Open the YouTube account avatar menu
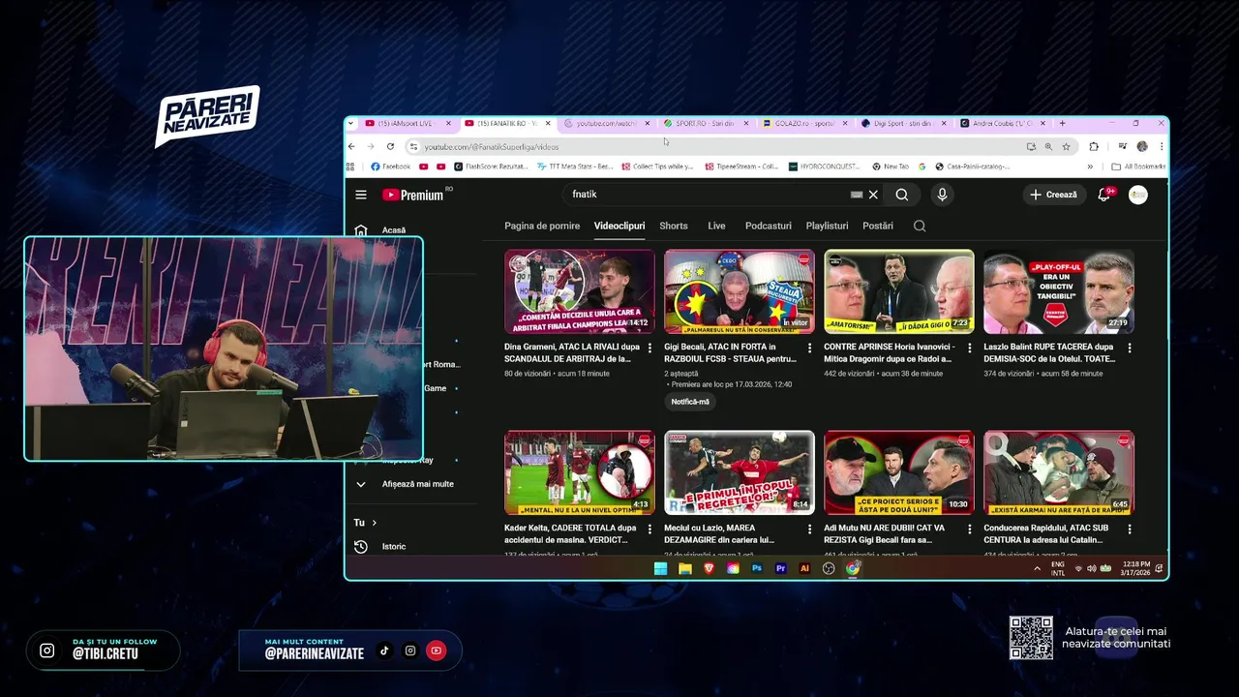The width and height of the screenshot is (1239, 697). pos(1138,195)
